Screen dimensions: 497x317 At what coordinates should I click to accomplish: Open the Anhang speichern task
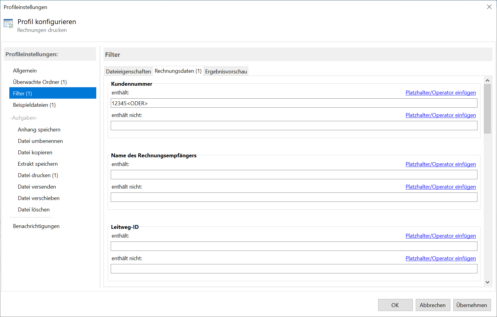pyautogui.click(x=39, y=130)
